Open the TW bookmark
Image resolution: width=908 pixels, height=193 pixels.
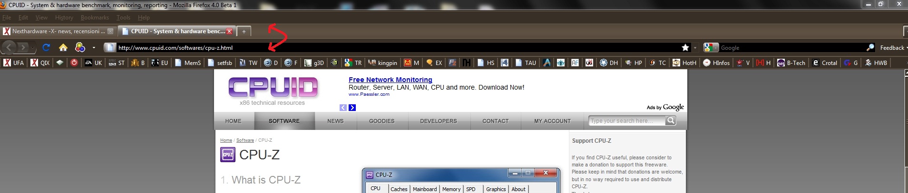point(248,63)
